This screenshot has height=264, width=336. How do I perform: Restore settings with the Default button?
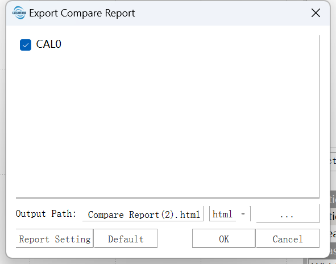pos(126,238)
